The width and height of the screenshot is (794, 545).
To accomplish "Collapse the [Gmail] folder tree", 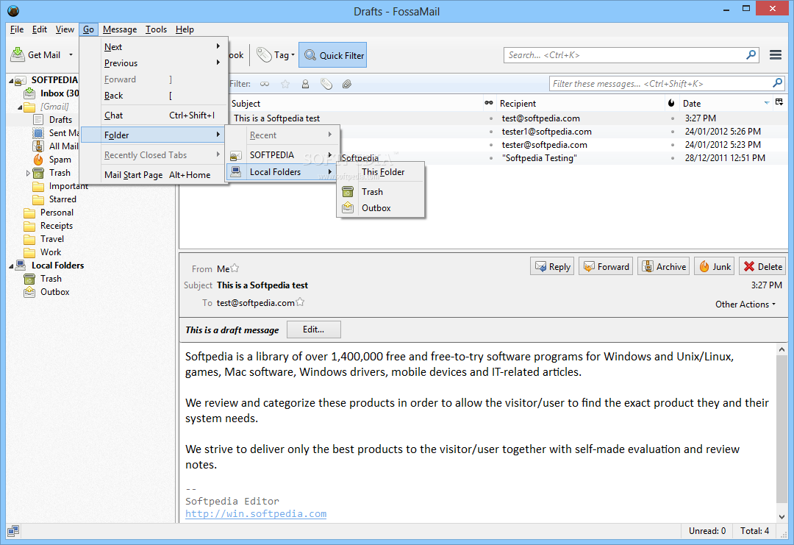I will pos(20,107).
